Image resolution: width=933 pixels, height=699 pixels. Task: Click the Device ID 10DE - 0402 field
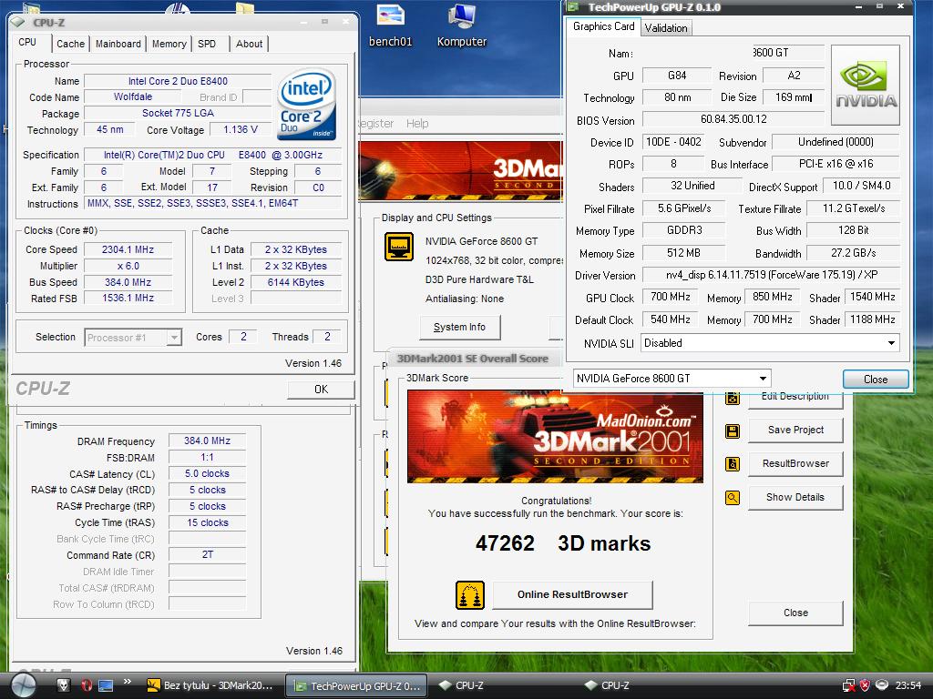tap(673, 141)
